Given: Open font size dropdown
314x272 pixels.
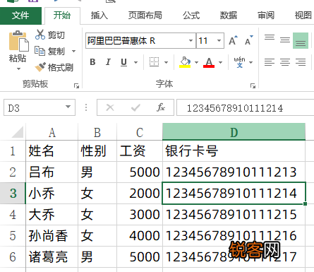Looking at the screenshot, I should 219,41.
